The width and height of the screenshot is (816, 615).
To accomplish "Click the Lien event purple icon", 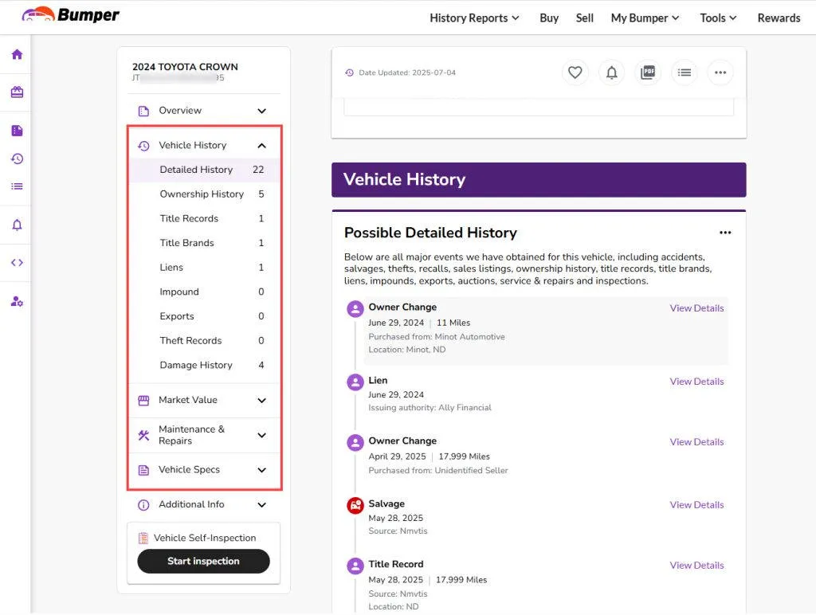I will [355, 382].
